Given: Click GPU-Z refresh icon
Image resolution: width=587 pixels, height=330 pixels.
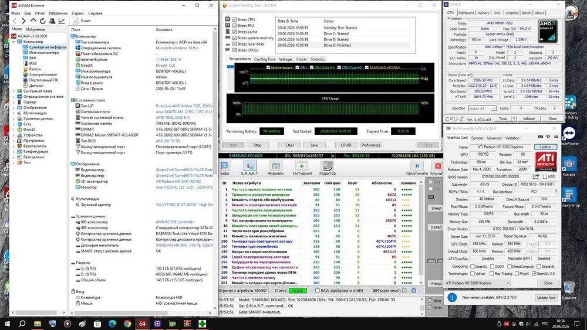Looking at the screenshot, I should tap(548, 137).
